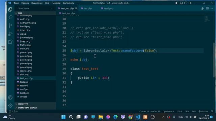Open earthzalivka.png in the explorer
Image resolution: width=216 pixels, height=121 pixels.
(x=28, y=23)
